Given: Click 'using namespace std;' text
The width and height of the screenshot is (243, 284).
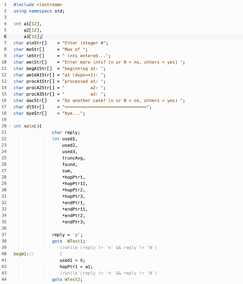Looking at the screenshot, I should click(x=39, y=11).
